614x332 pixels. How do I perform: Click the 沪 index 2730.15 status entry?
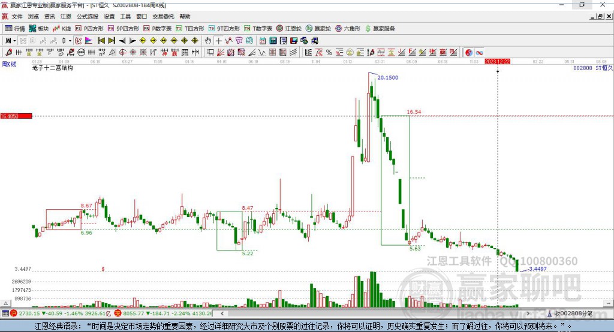tap(61, 313)
